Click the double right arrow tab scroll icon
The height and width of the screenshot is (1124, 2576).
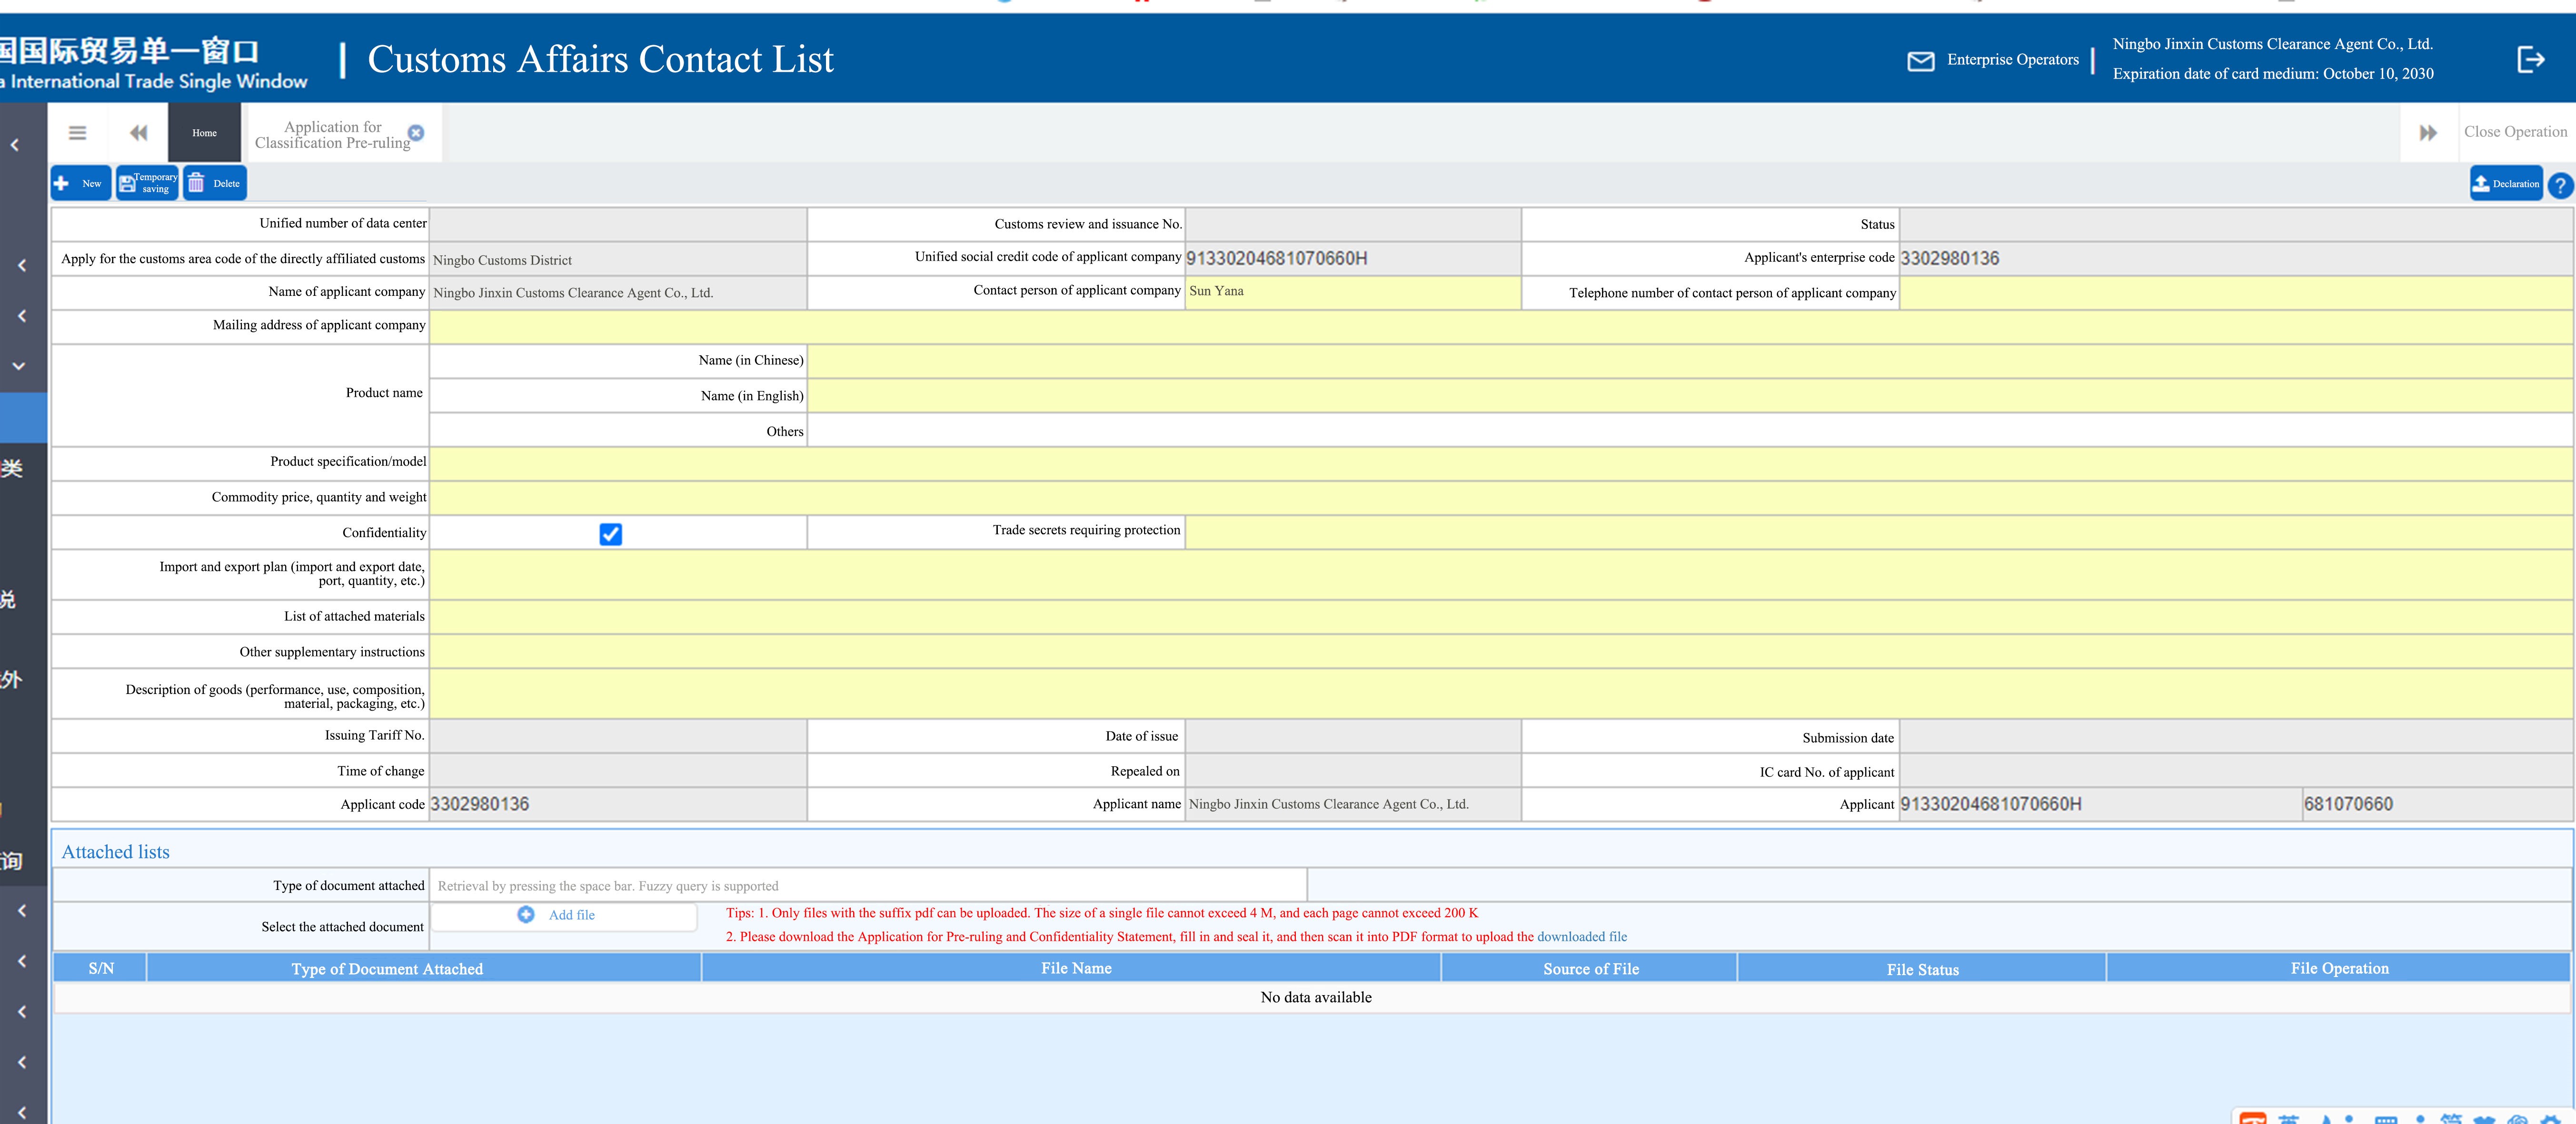click(x=2428, y=133)
